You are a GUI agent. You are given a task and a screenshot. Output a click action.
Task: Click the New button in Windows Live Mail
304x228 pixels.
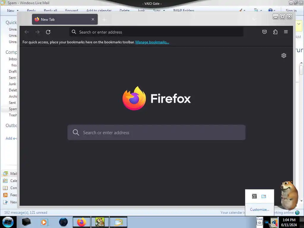pyautogui.click(x=11, y=10)
